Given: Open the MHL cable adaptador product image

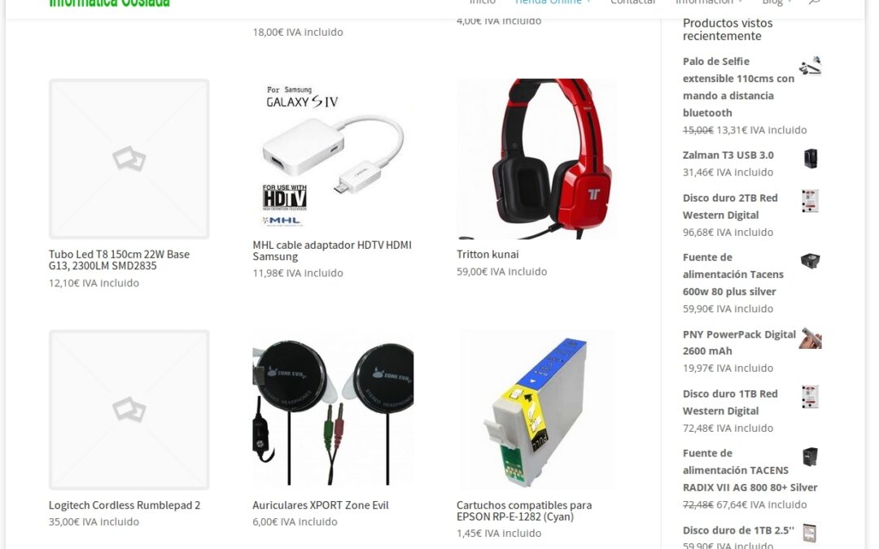Looking at the screenshot, I should (333, 155).
